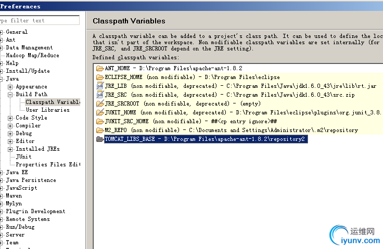Viewport: 383px width, 249px height.
Task: Select Maven preferences
Action: click(x=14, y=196)
